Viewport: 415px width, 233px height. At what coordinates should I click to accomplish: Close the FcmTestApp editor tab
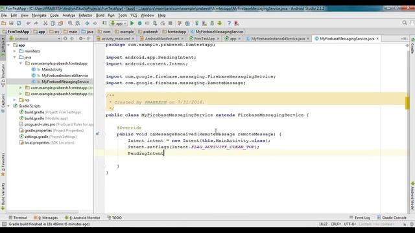tap(218, 39)
